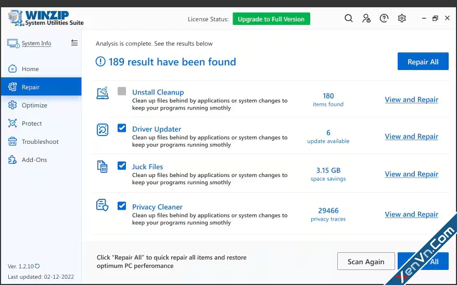Click the Protect sidebar icon
This screenshot has height=285, width=457.
click(x=12, y=124)
